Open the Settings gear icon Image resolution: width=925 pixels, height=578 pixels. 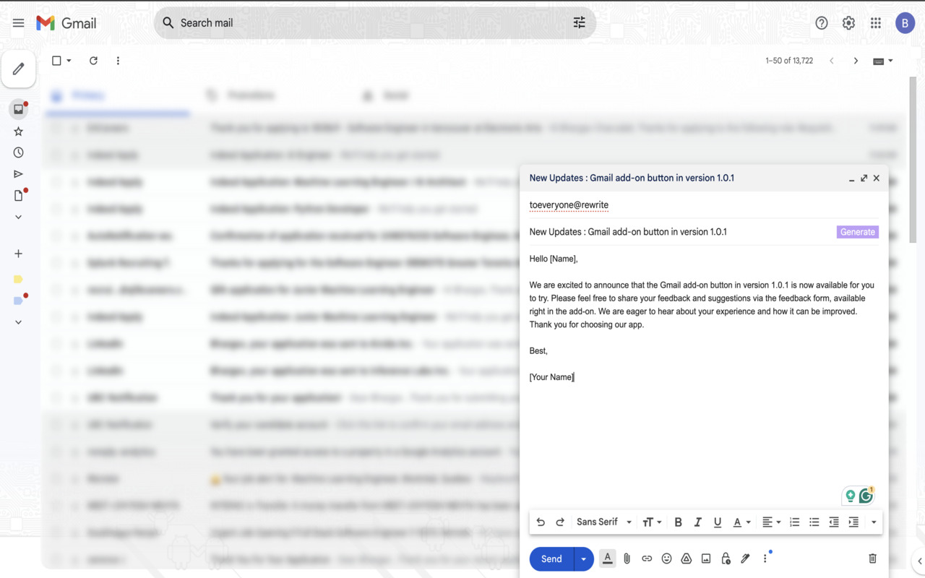pos(848,23)
